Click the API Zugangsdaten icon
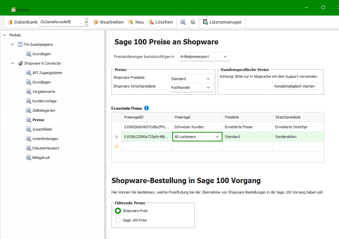The height and width of the screenshot is (239, 339). pos(29,73)
